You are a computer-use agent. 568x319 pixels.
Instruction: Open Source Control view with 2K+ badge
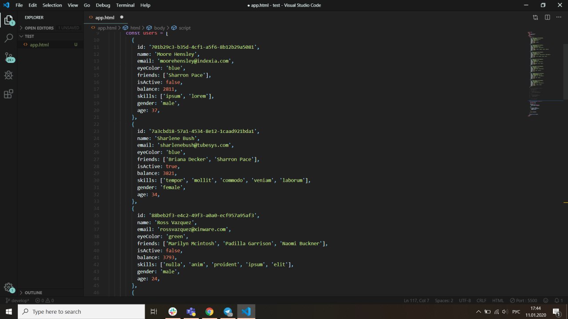tap(8, 58)
